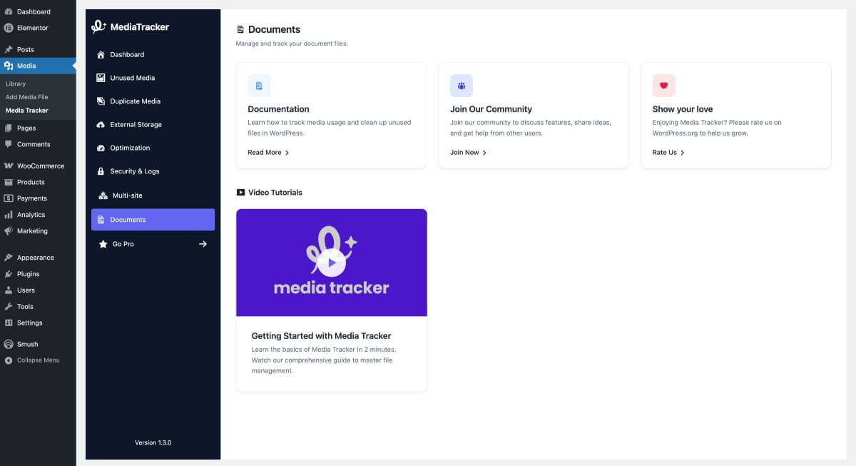Click the Go Pro arrow
The height and width of the screenshot is (466, 856).
(x=203, y=244)
